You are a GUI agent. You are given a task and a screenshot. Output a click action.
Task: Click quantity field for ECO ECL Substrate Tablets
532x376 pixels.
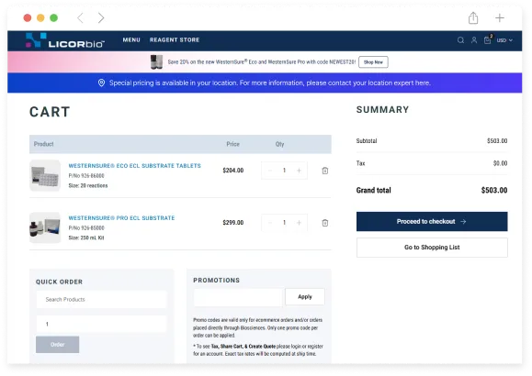click(284, 171)
